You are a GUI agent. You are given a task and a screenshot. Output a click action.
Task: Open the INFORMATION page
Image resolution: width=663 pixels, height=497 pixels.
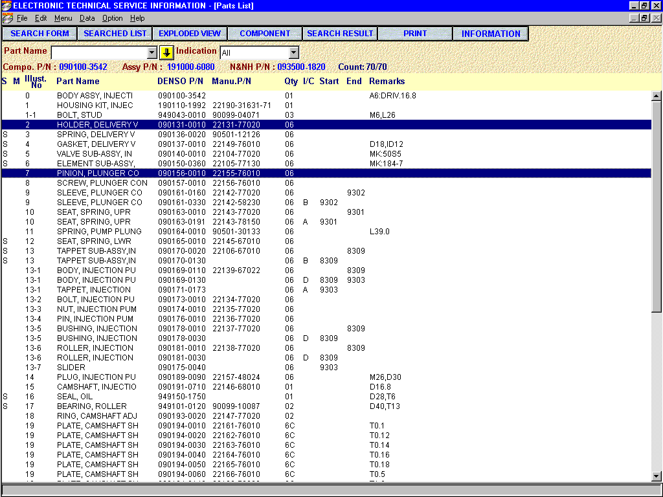491,34
